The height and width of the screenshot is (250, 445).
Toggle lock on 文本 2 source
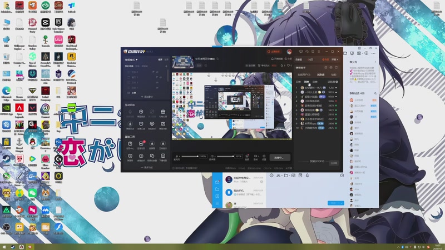(x=153, y=72)
